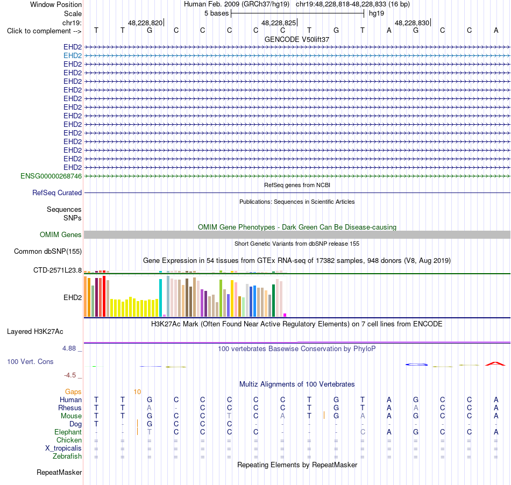Viewport: 511px width, 485px height.
Task: Click the Sequences label on the left
Action: (x=64, y=210)
